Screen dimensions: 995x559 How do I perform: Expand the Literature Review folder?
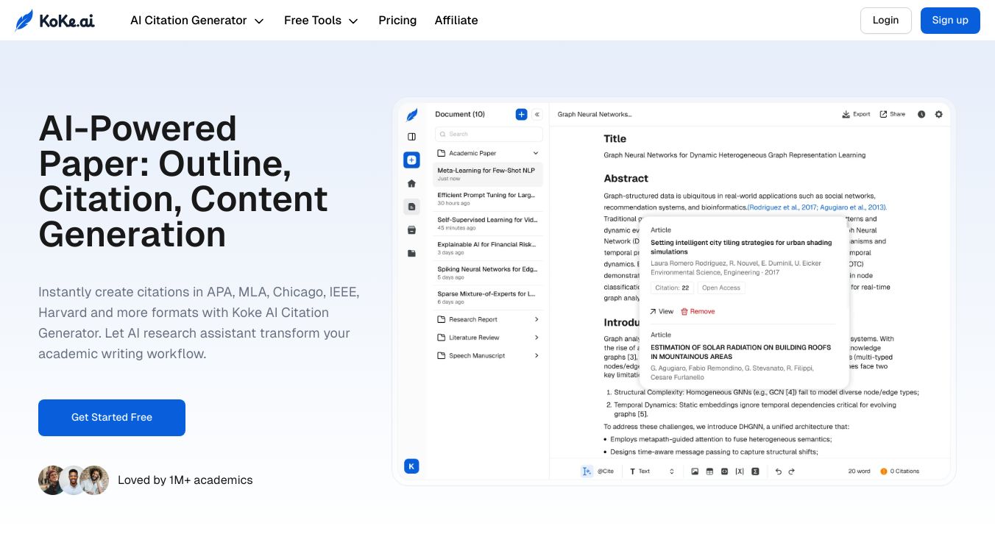click(x=489, y=338)
